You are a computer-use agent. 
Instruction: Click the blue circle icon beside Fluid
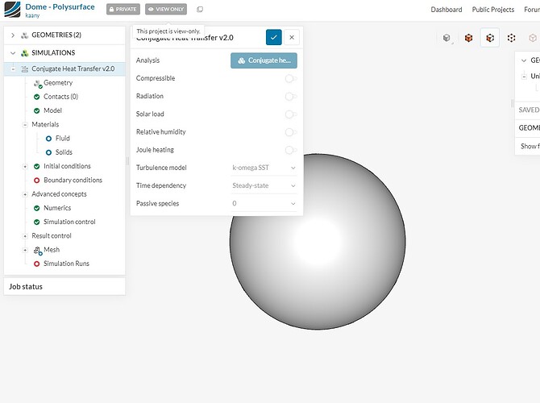(48, 139)
